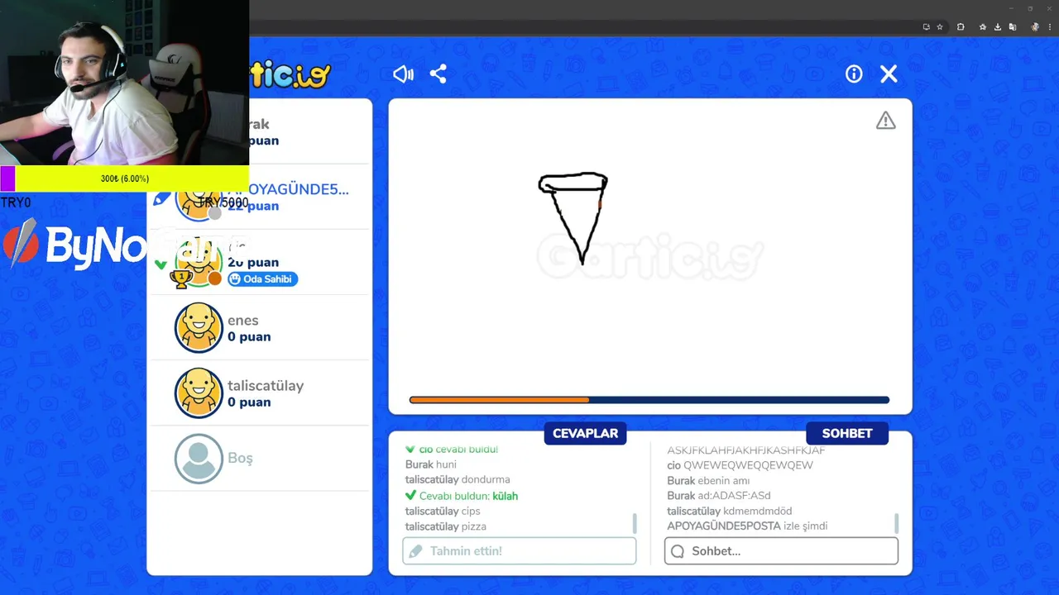This screenshot has width=1059, height=595.
Task: Bookmark this page with the star icon
Action: (x=940, y=27)
